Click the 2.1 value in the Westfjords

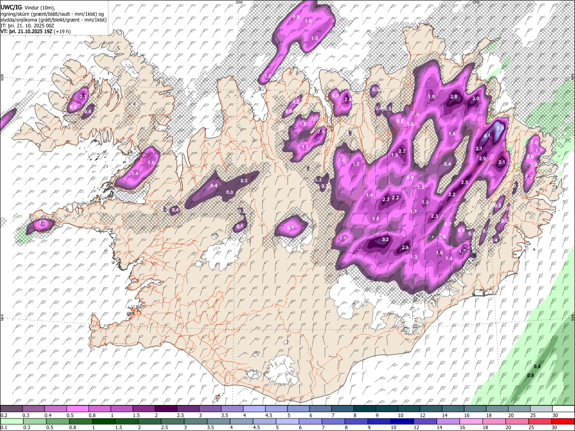click(83, 97)
